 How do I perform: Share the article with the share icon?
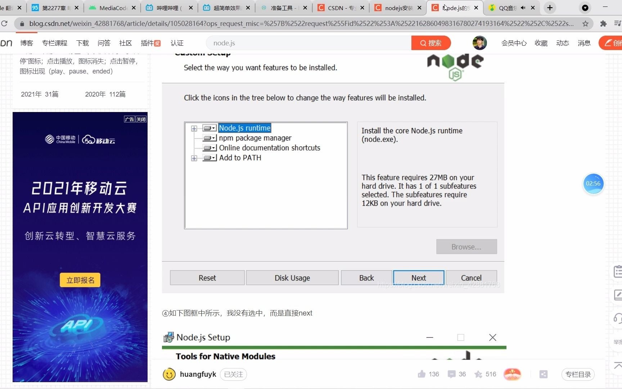(x=544, y=374)
